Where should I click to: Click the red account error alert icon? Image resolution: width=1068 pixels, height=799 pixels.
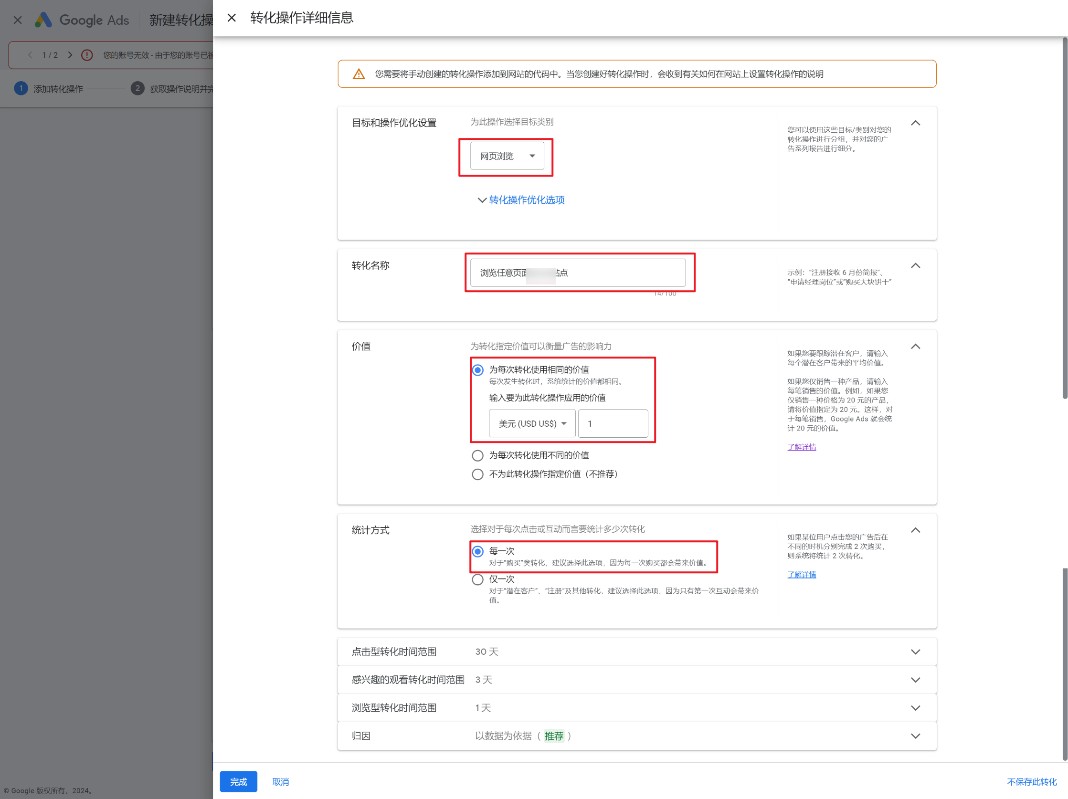[x=87, y=55]
